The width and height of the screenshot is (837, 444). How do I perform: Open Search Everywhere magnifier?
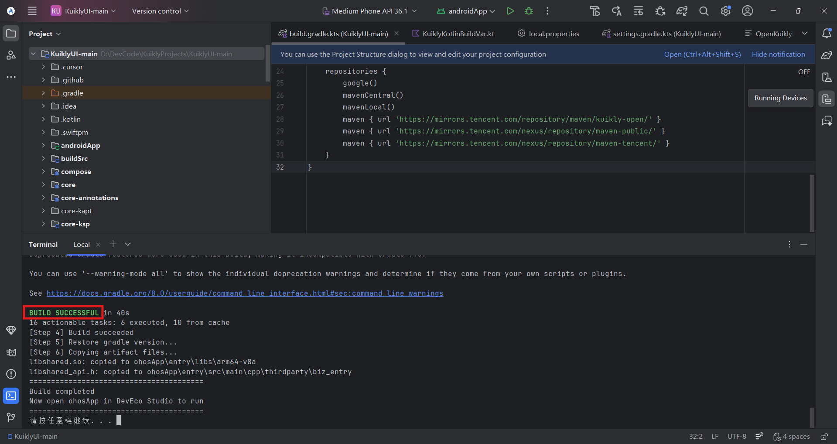[704, 11]
